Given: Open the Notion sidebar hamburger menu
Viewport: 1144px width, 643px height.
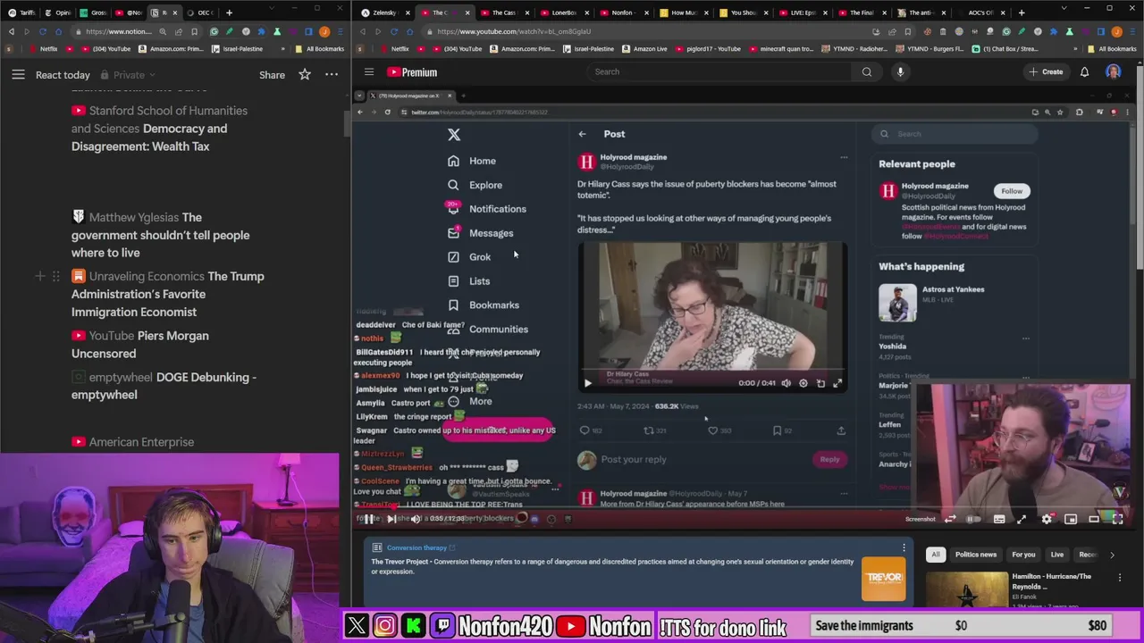Looking at the screenshot, I should 18,75.
